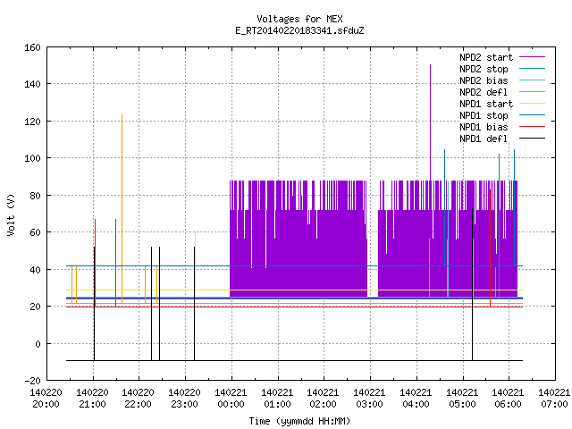The height and width of the screenshot is (429, 572).
Task: Click the "NPD1 stop" legend label
Action: tap(484, 115)
